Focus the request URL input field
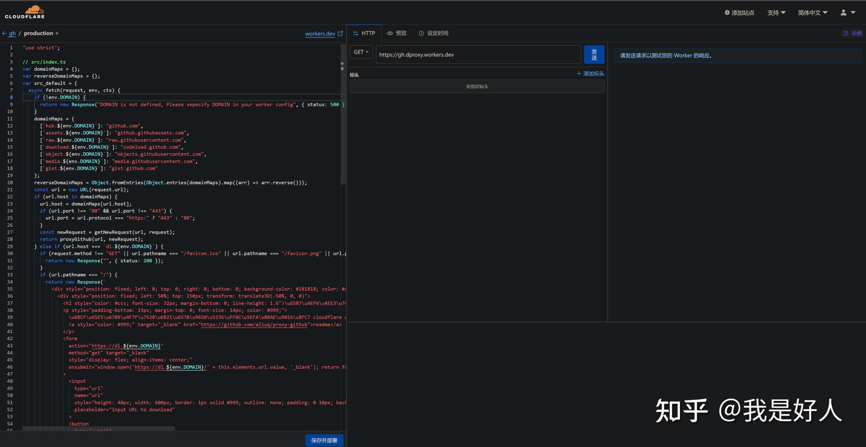The width and height of the screenshot is (866, 447). (x=478, y=54)
